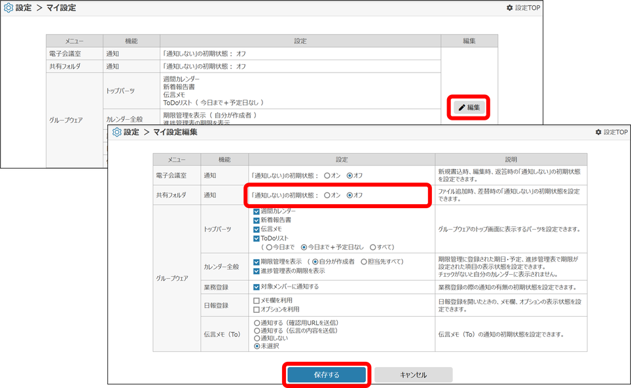Select the 担当先すべて radio option
The image size is (631, 388).
coord(364,262)
